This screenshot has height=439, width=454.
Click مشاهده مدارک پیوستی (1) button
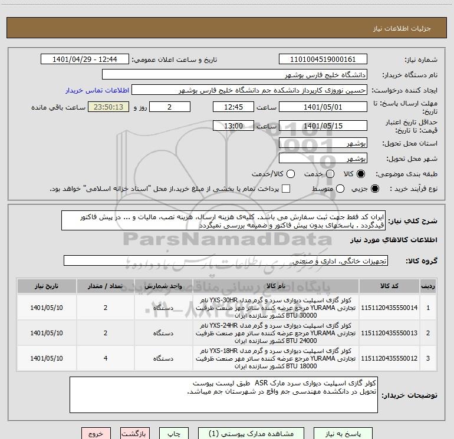coord(251,434)
